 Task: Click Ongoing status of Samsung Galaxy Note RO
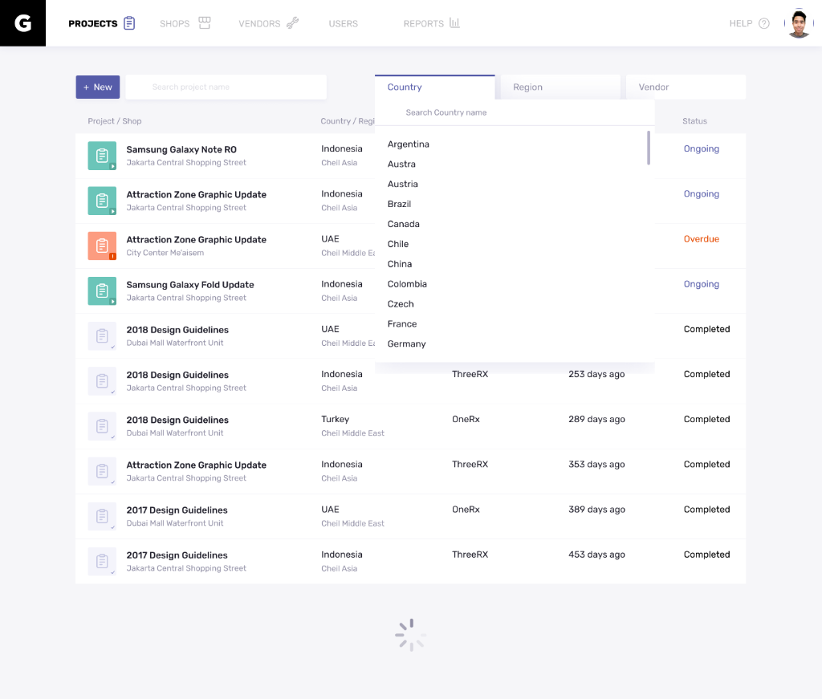(x=702, y=148)
